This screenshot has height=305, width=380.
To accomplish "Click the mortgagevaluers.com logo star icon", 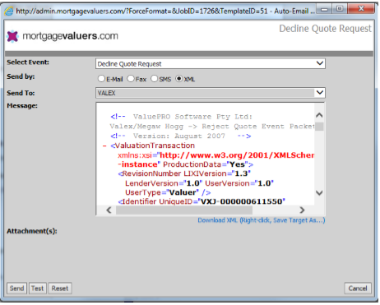I will coord(12,36).
